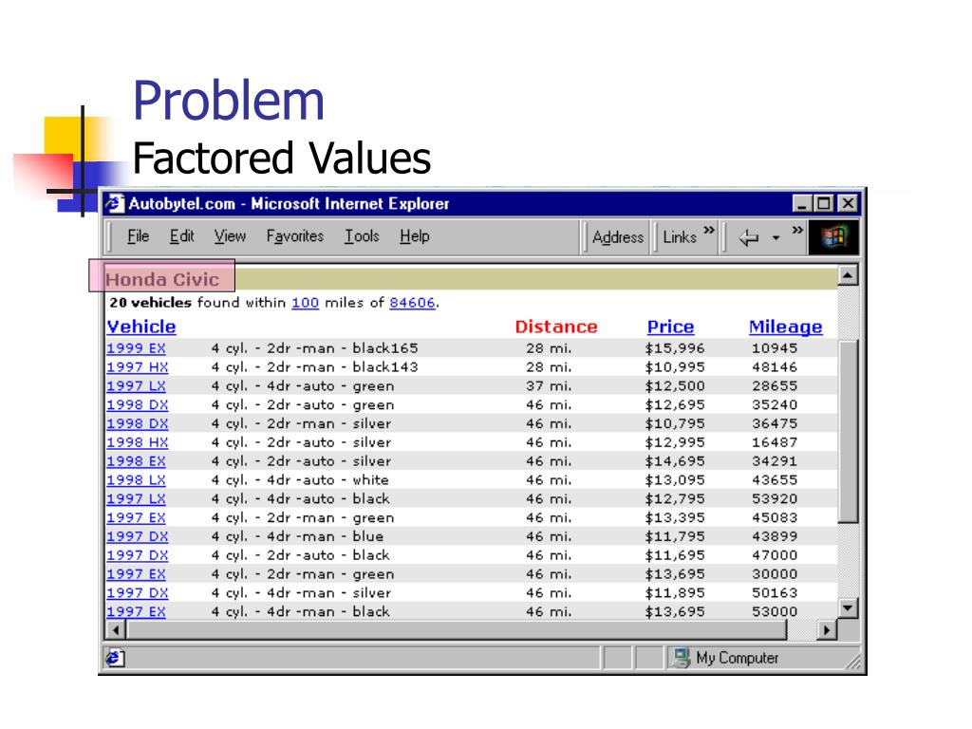Image resolution: width=972 pixels, height=729 pixels.
Task: Open the File menu
Action: click(139, 236)
